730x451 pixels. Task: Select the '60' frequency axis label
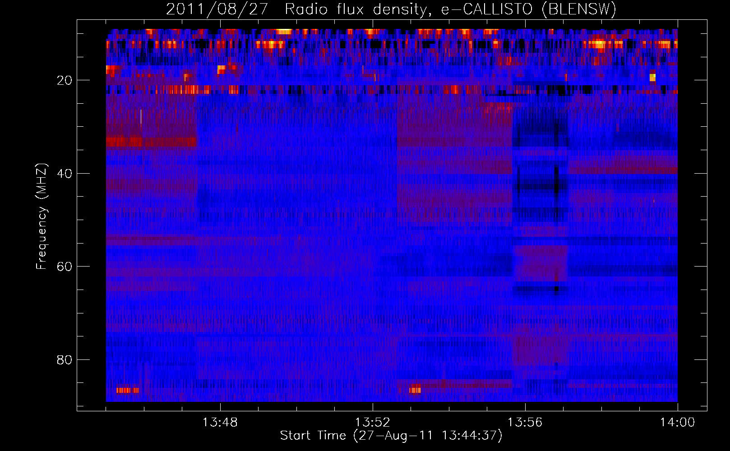[x=65, y=267]
